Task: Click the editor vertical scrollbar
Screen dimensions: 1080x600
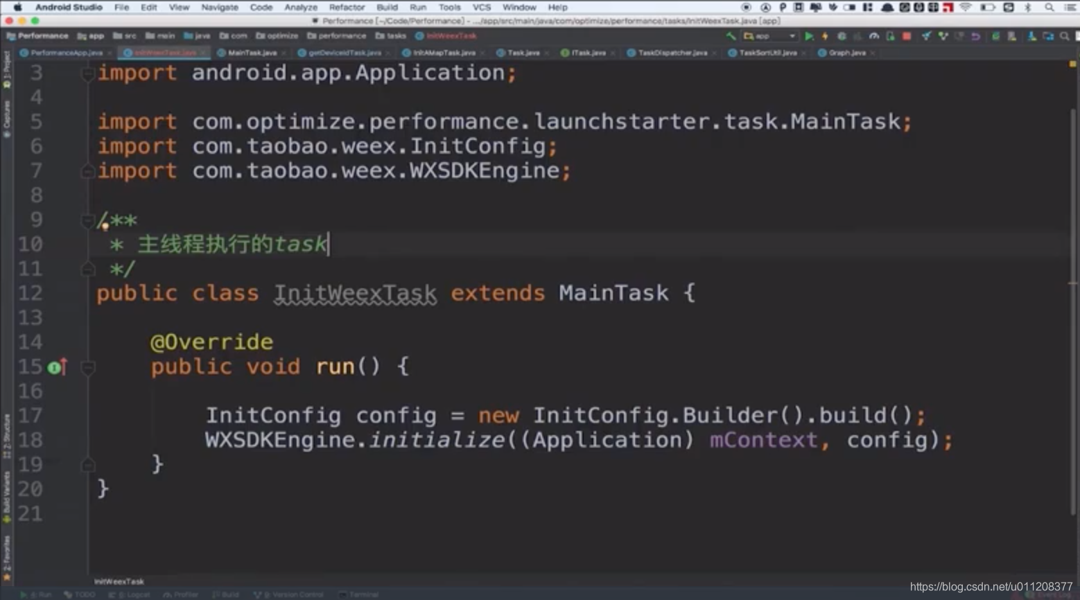Action: pos(1074,312)
